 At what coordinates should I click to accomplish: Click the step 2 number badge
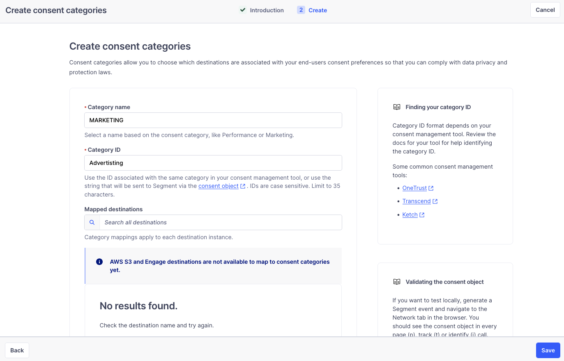(301, 10)
